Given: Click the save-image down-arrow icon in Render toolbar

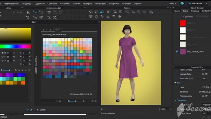Looking at the screenshot, I should 91,17.
